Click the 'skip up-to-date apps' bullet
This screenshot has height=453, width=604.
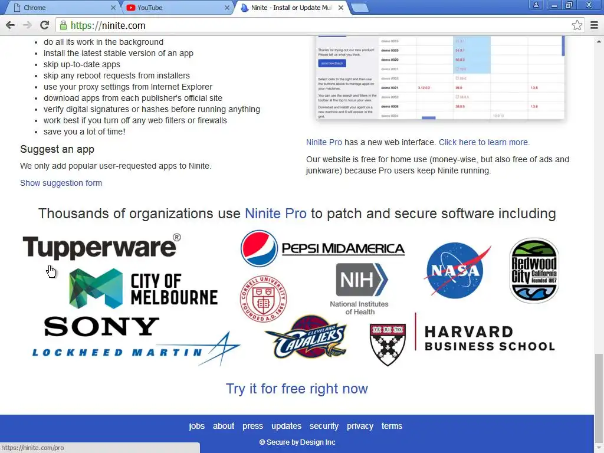(81, 64)
